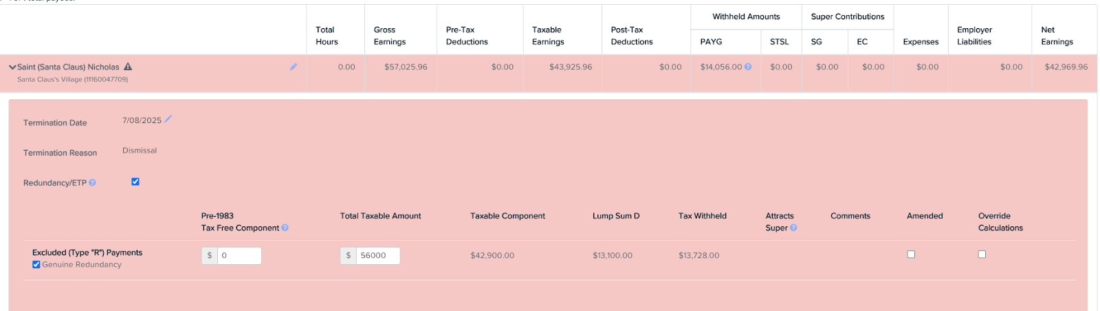Focus the Total Taxable Amount input
This screenshot has height=311, width=1100.
[x=377, y=255]
